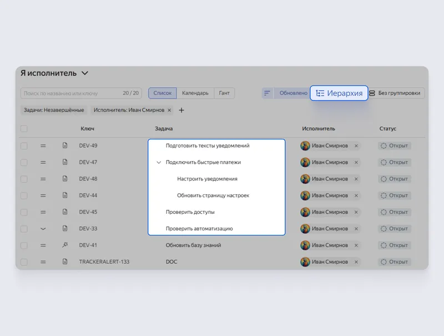Click the priority icon in TRACKERALERT-133 row
Screen dimensions: 444x336
43,262
